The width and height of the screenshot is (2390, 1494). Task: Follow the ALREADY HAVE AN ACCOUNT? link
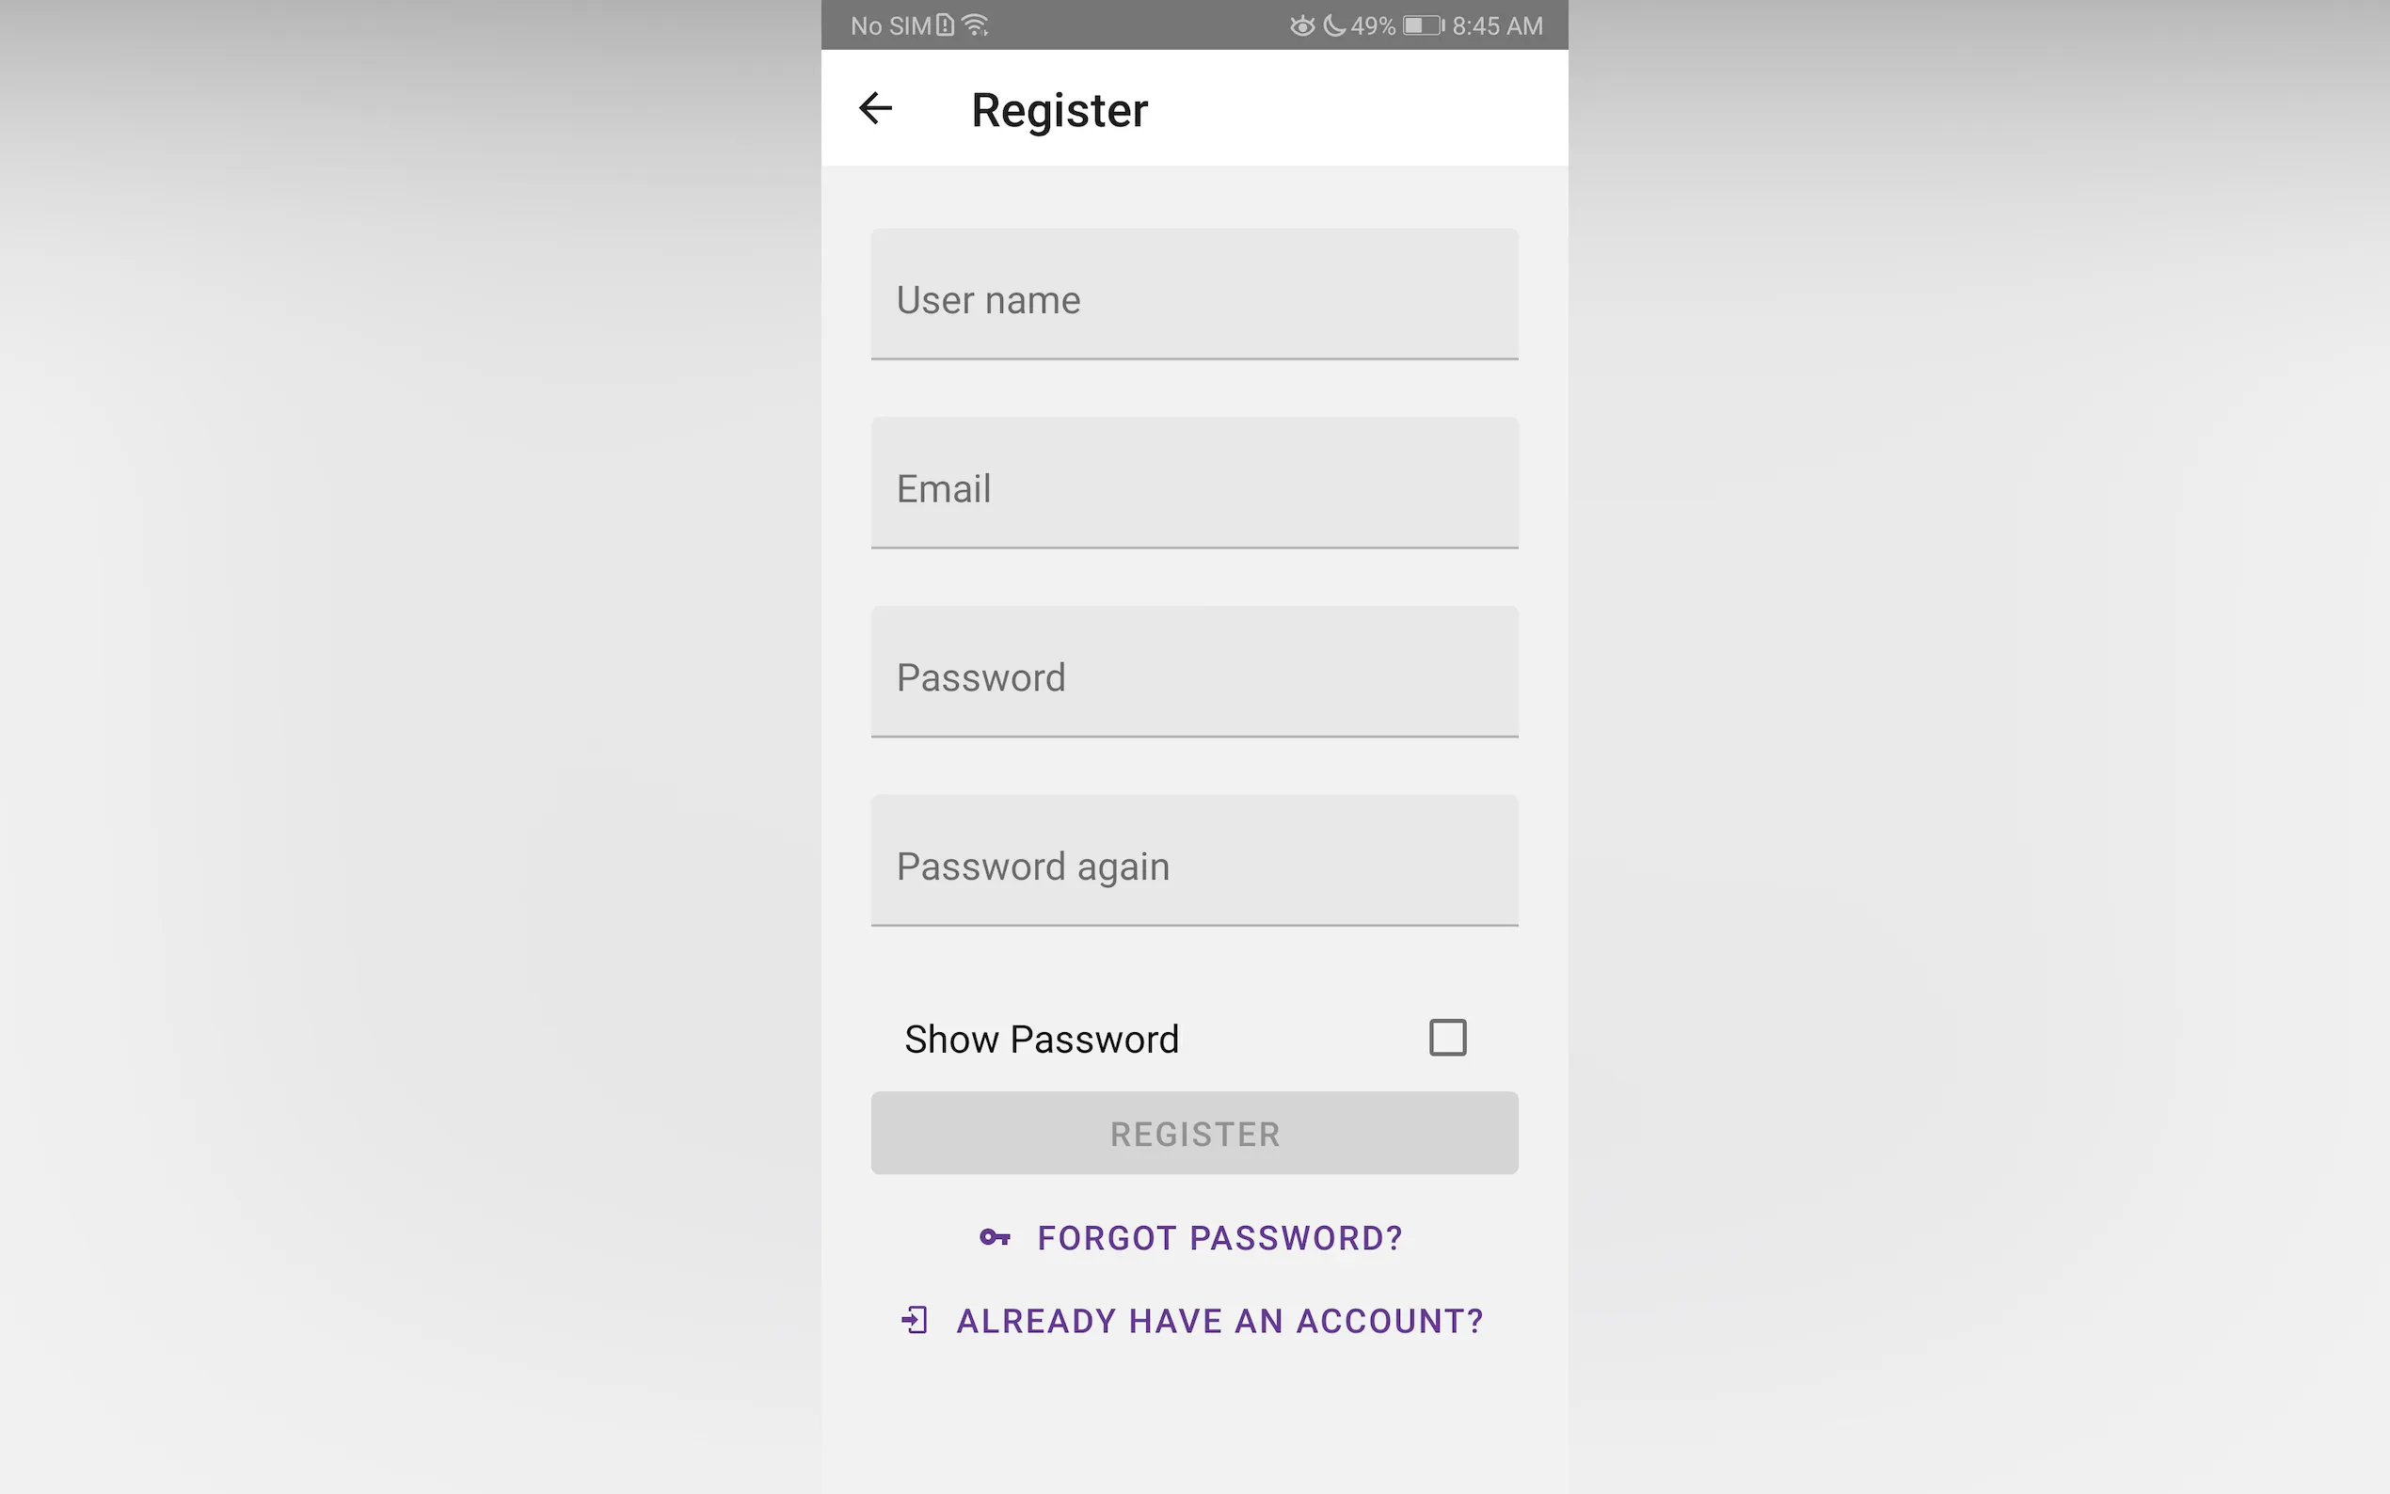pyautogui.click(x=1219, y=1321)
